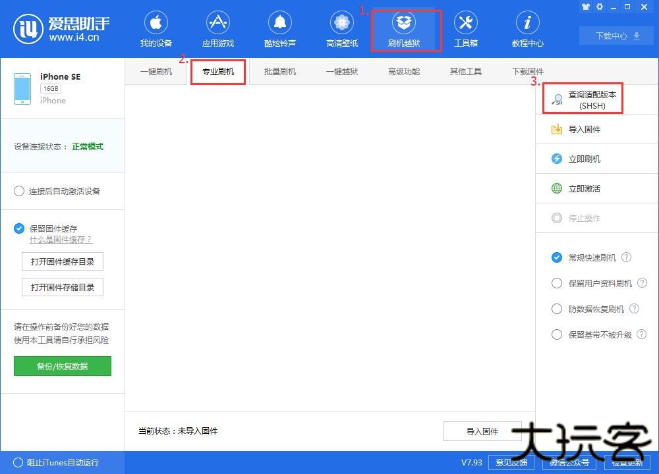Choose 防数据恢复刷机 option
The image size is (659, 474).
pos(557,309)
